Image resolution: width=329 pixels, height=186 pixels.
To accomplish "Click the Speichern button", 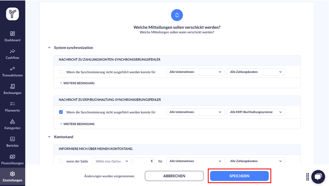I will click(239, 176).
